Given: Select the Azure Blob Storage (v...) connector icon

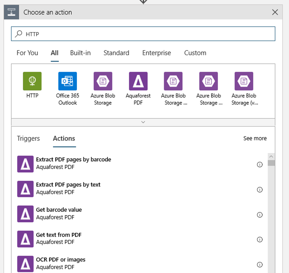Looking at the screenshot, I should 244,81.
